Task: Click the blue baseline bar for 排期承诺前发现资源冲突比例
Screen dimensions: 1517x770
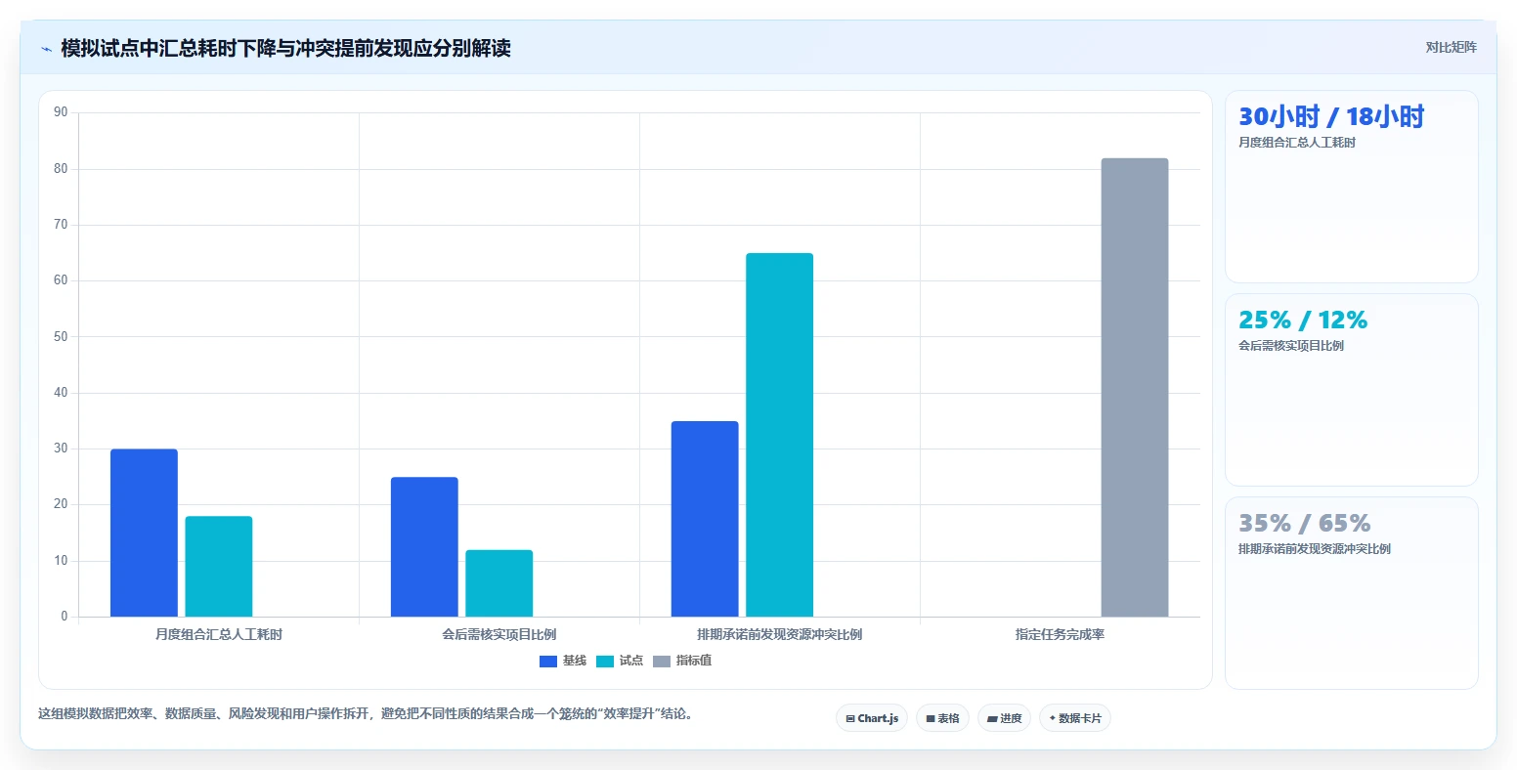Action: click(x=705, y=519)
